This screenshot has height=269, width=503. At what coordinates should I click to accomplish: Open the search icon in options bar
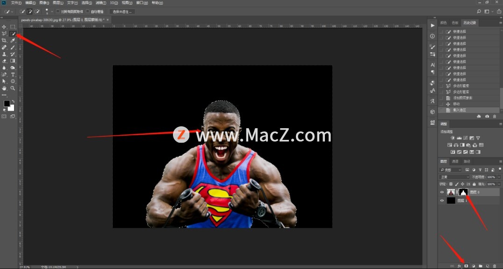click(479, 12)
